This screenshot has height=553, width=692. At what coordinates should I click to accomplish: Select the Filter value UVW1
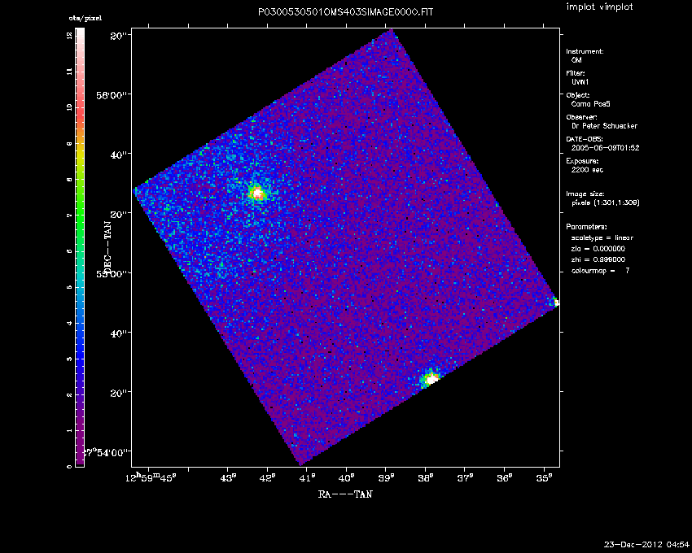[x=579, y=82]
